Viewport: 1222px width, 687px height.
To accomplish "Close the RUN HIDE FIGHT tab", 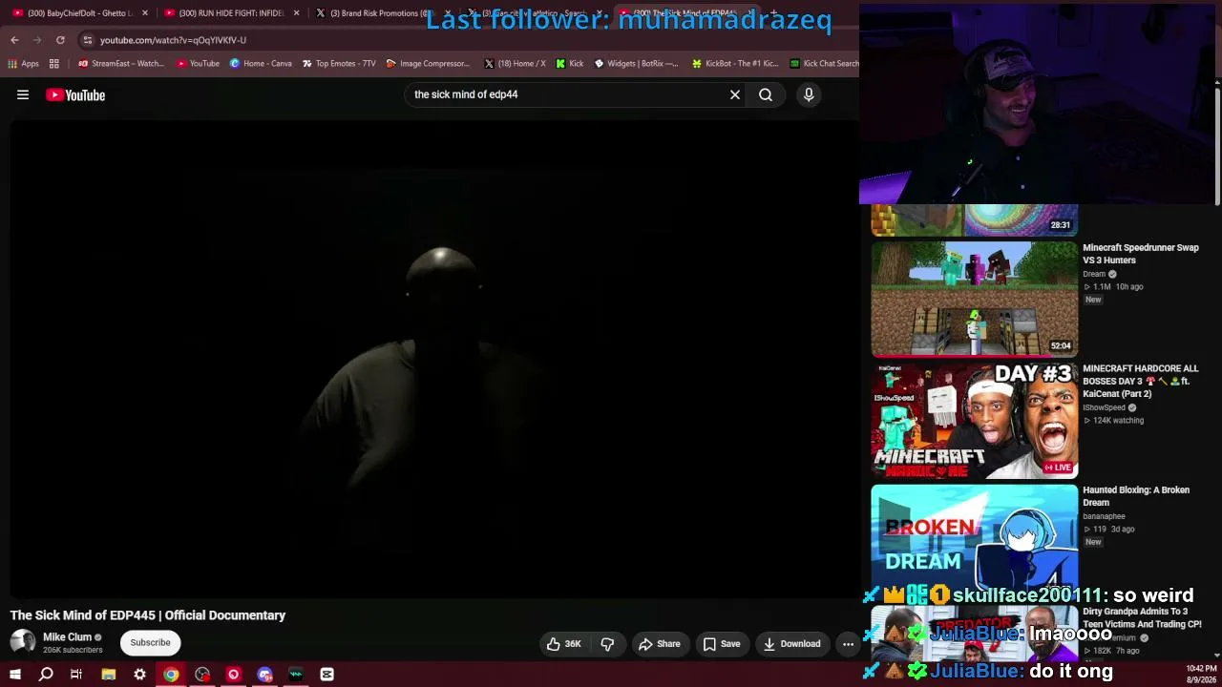I will click(296, 13).
